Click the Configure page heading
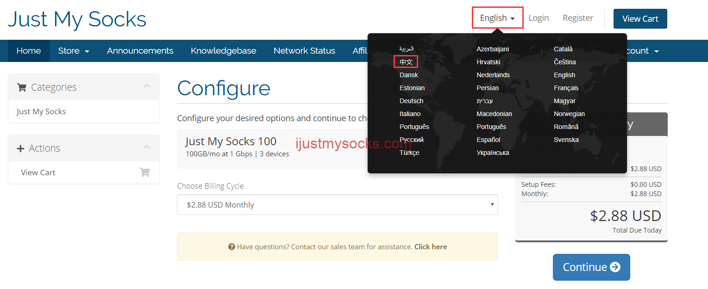Viewport: 708px width, 289px height. [224, 88]
